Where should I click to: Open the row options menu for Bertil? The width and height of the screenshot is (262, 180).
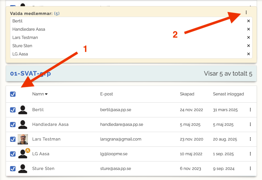click(250, 110)
